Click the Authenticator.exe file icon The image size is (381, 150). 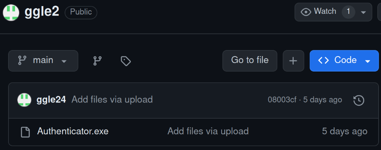click(25, 132)
